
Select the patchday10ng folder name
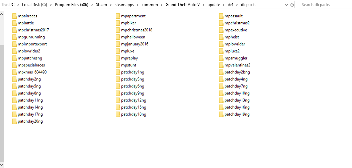237,93
